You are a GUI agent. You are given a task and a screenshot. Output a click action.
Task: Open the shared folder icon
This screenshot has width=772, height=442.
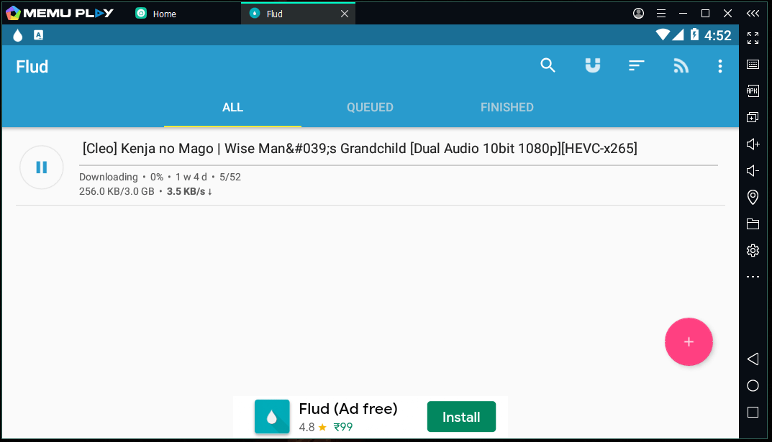click(x=753, y=224)
